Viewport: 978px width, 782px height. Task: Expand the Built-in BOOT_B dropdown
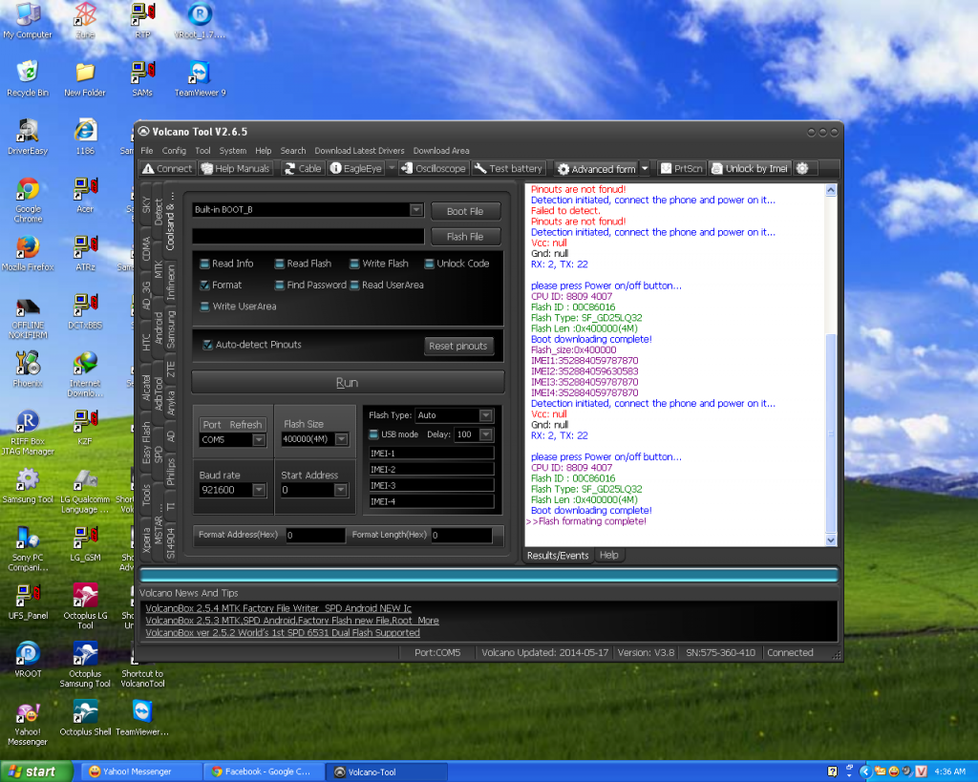pyautogui.click(x=416, y=210)
